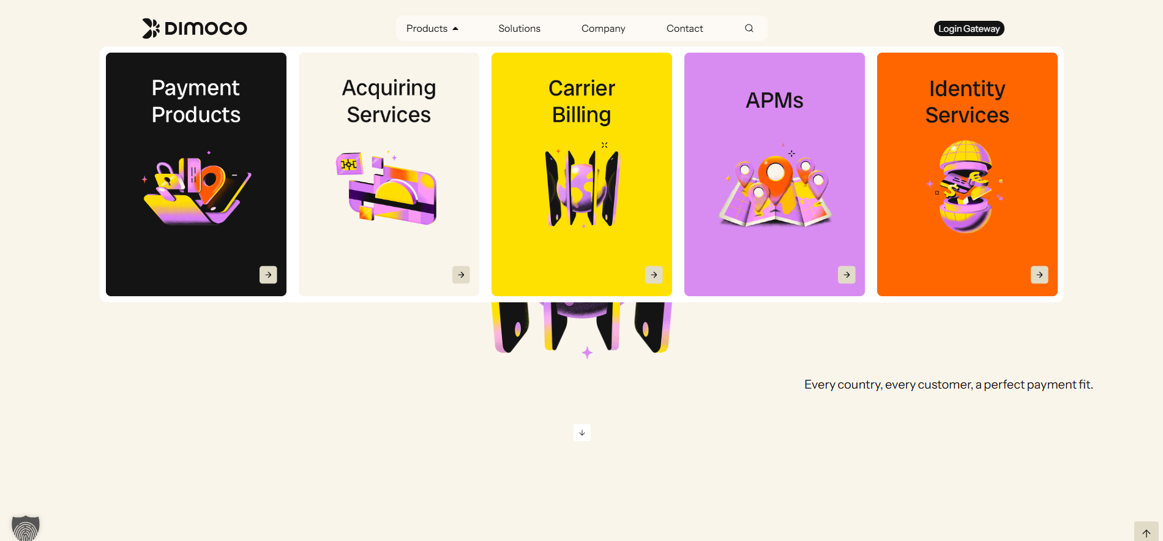Open the Payment Products card heading
Viewport: 1163px width, 541px height.
[196, 101]
